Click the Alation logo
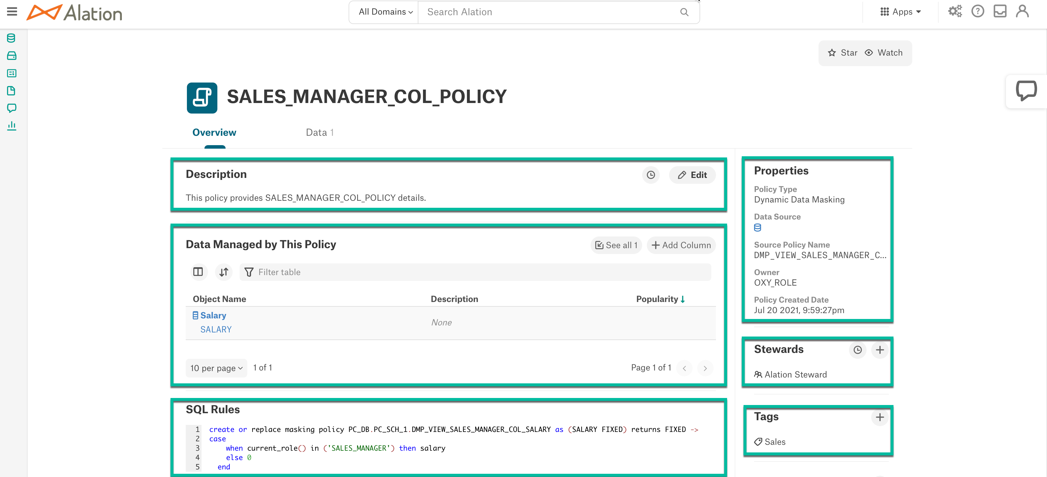This screenshot has height=477, width=1047. (74, 12)
